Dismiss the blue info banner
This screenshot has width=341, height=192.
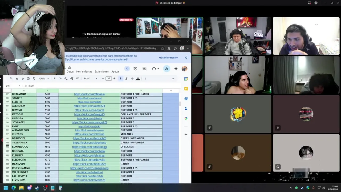pyautogui.click(x=186, y=58)
